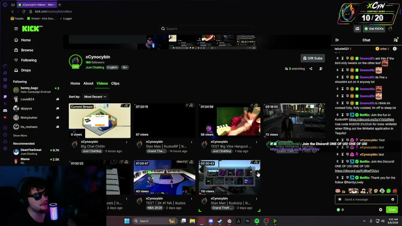Open the Kick sidebar hamburger menu
This screenshot has width=402, height=226.
click(x=16, y=29)
